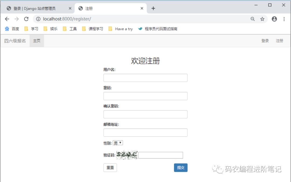The height and width of the screenshot is (182, 291).
Task: Reload the page with refresh icon
Action: 26,19
